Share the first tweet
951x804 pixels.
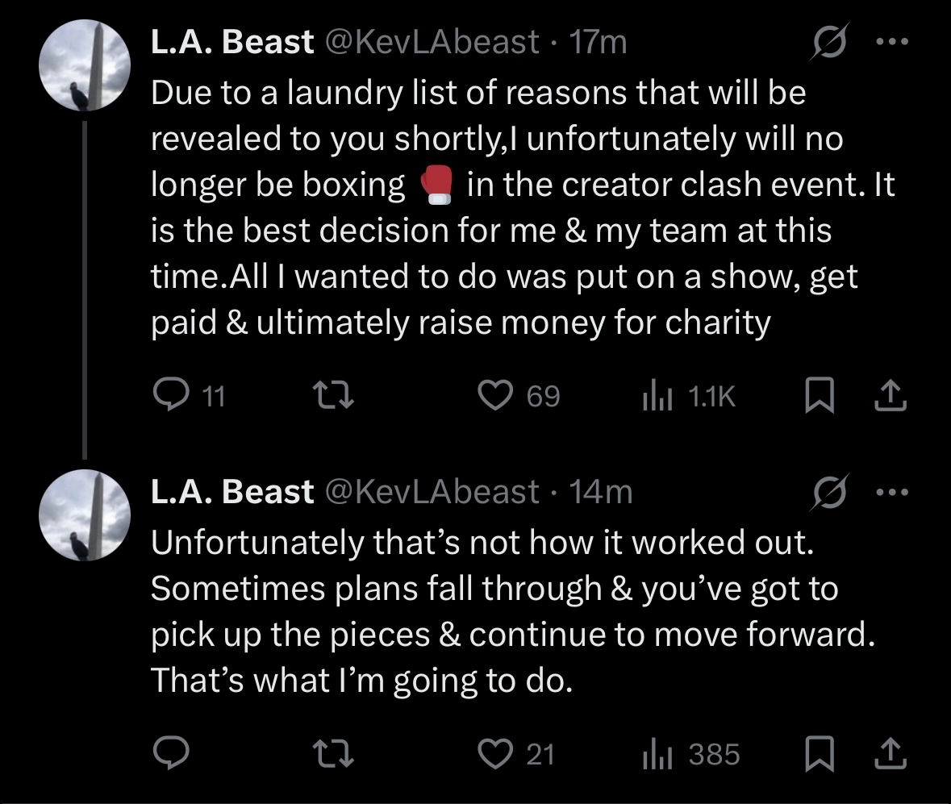point(891,395)
